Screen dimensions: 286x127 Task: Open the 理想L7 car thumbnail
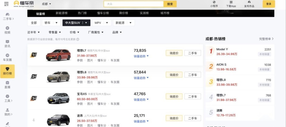coord(58,55)
